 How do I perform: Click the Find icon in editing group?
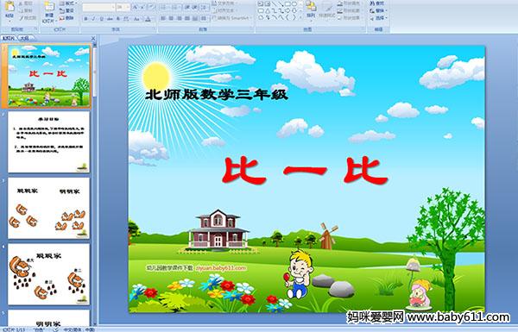[x=377, y=3]
